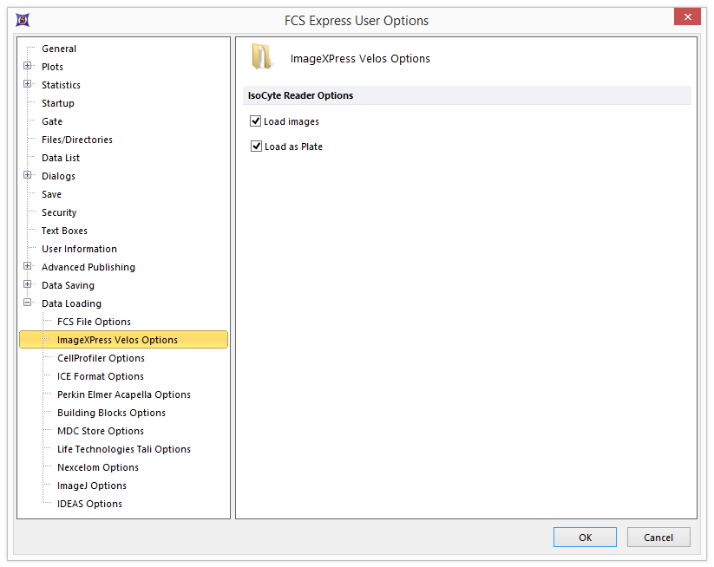Open FCS File Options page

tap(94, 322)
